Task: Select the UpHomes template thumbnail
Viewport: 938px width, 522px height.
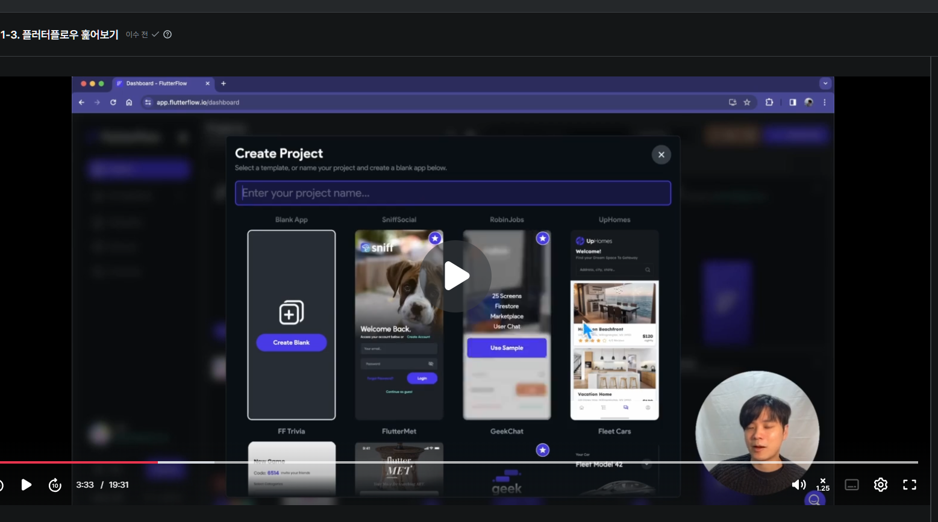Action: pos(614,325)
